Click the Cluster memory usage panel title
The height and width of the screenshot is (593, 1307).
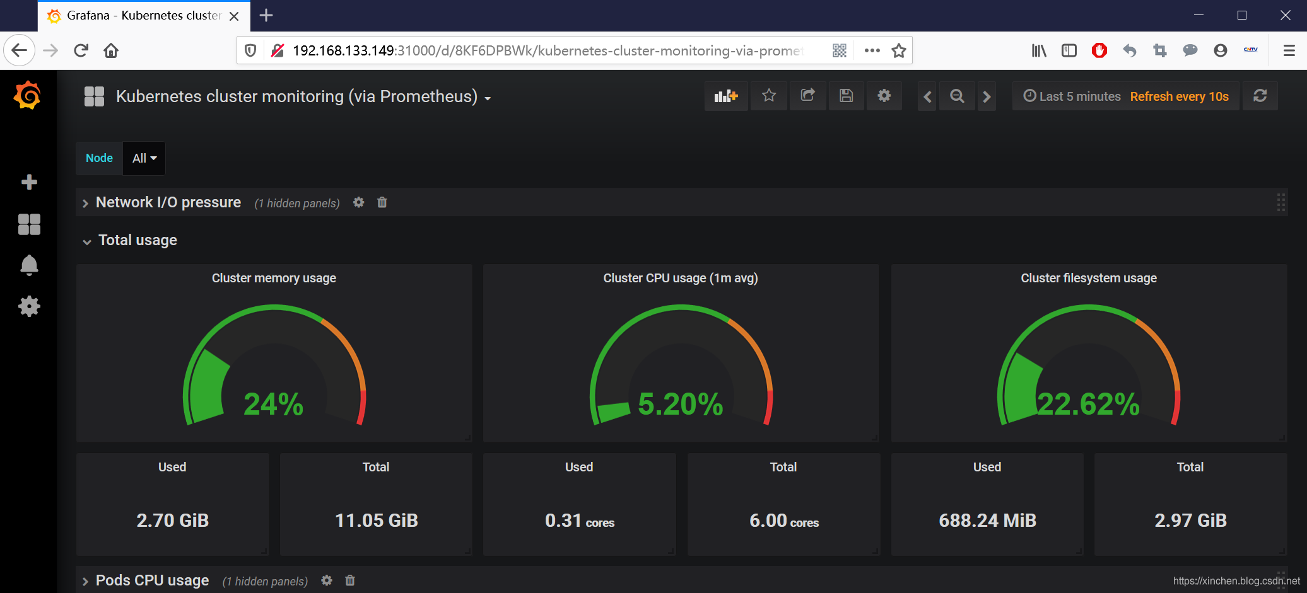tap(274, 278)
